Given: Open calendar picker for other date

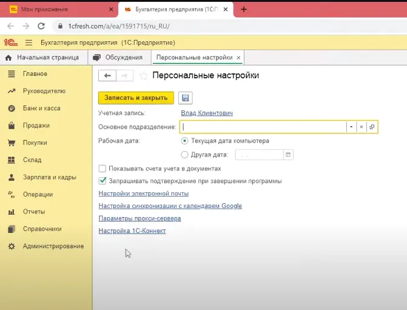Looking at the screenshot, I should click(x=289, y=155).
